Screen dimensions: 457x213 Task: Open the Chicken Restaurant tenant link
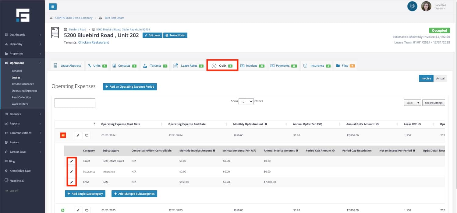click(94, 42)
